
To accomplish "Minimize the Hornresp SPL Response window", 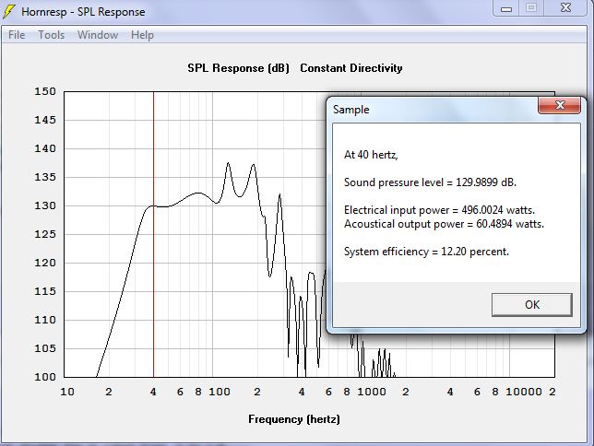I will click(506, 8).
